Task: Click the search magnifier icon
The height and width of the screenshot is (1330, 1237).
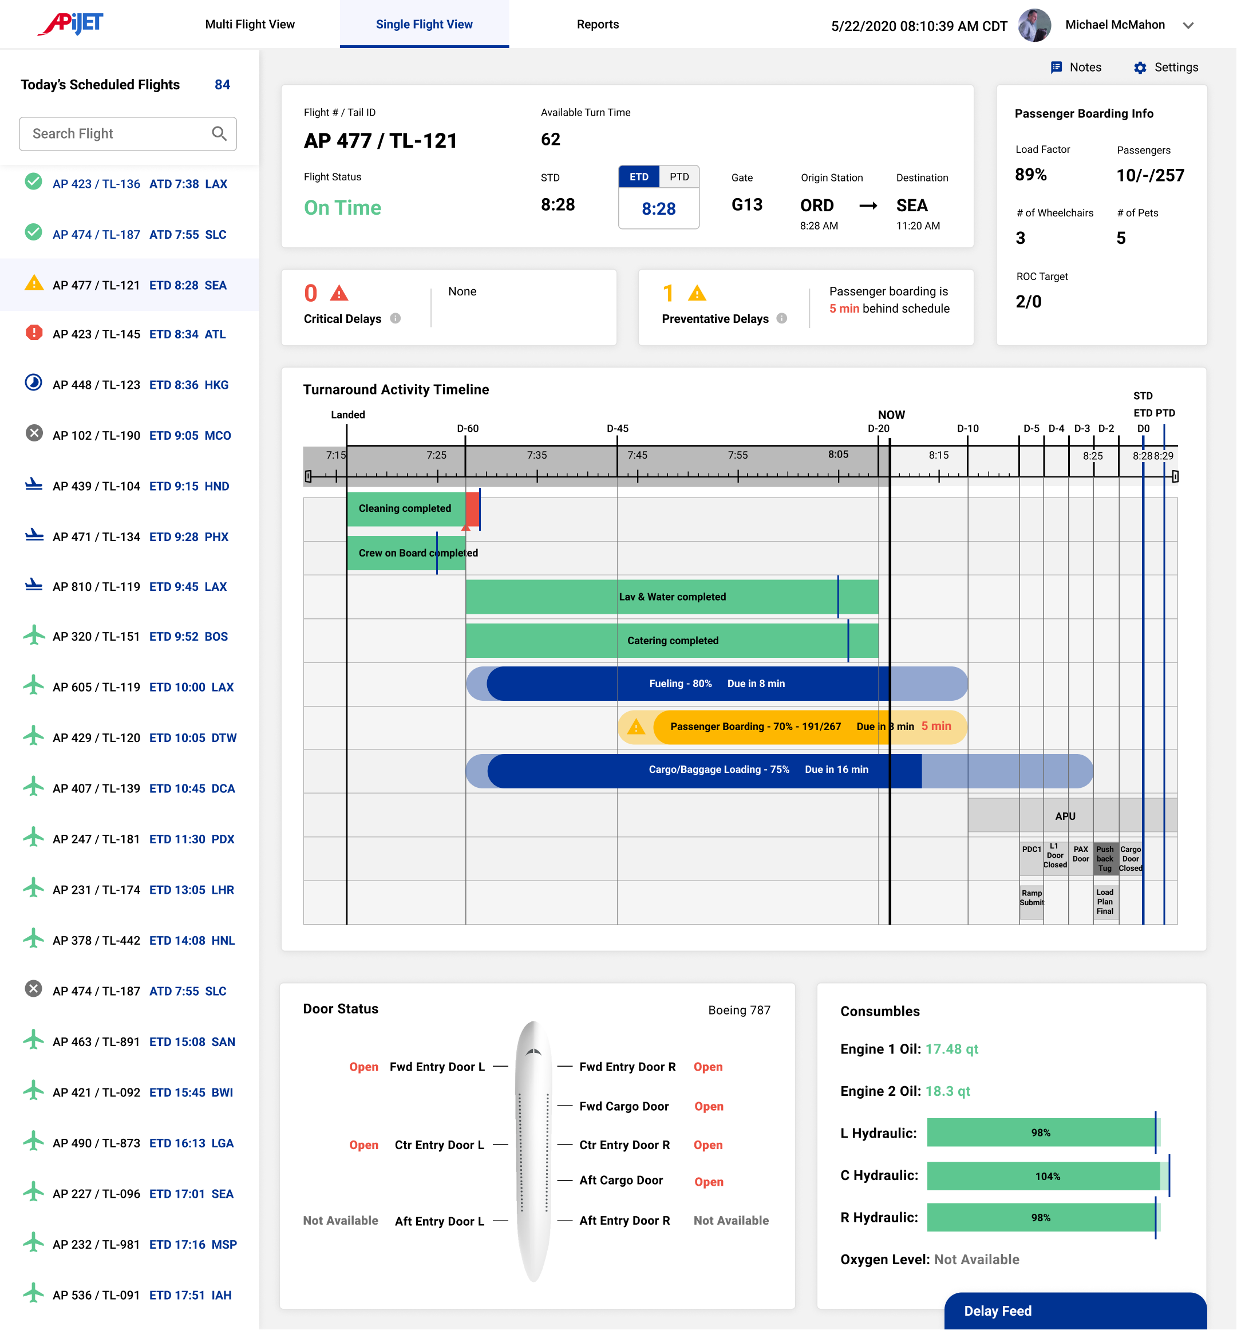Action: click(x=219, y=133)
